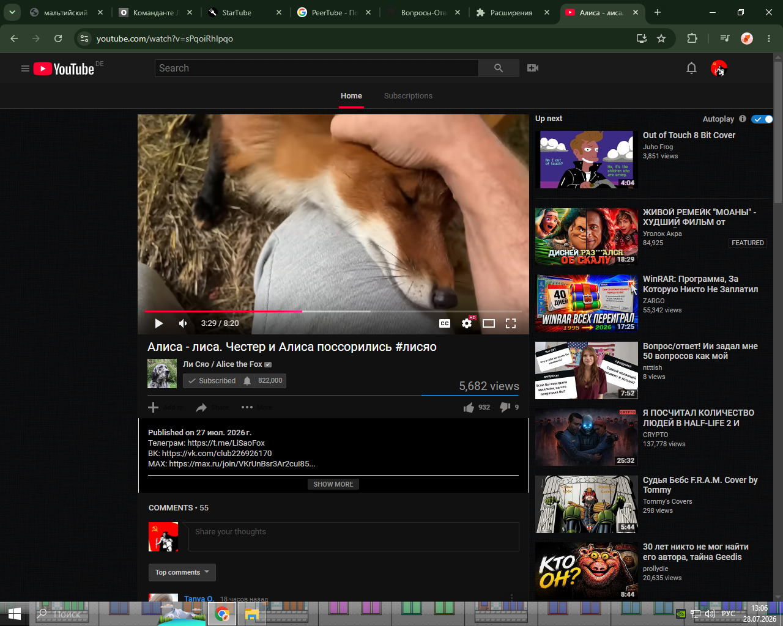Open the VK club226926170 link
783x626 pixels.
[217, 454]
